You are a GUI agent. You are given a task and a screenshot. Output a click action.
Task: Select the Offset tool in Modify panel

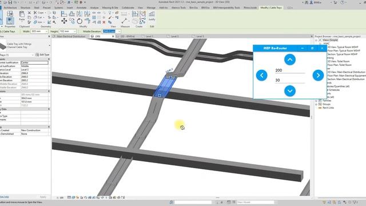(x=72, y=14)
